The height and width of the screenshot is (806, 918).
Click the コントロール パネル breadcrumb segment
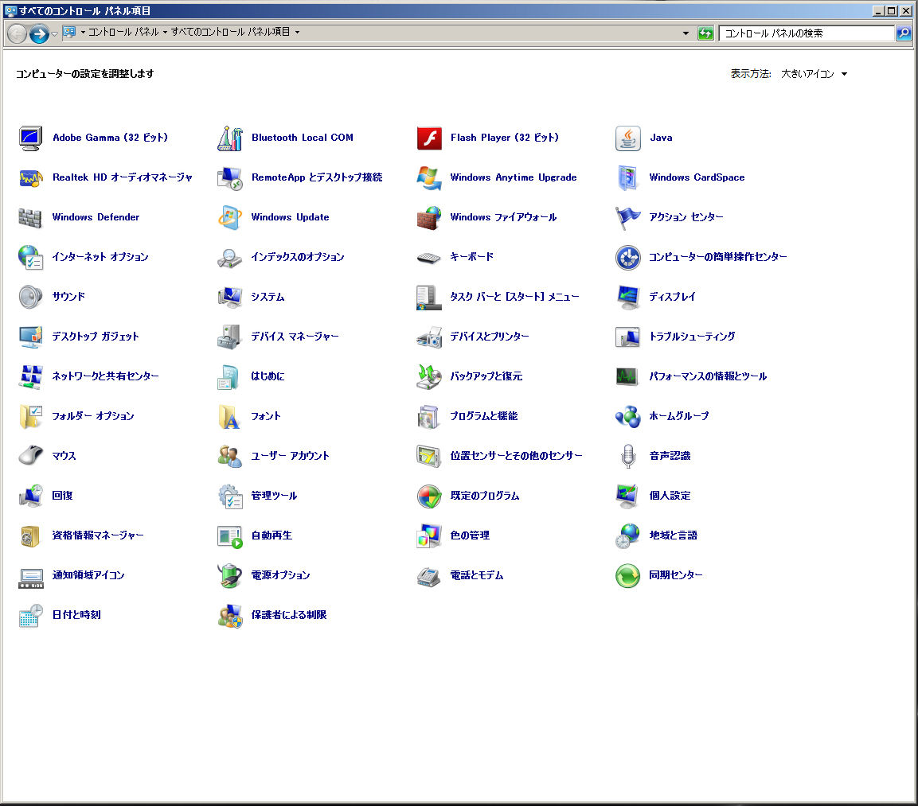click(x=123, y=32)
